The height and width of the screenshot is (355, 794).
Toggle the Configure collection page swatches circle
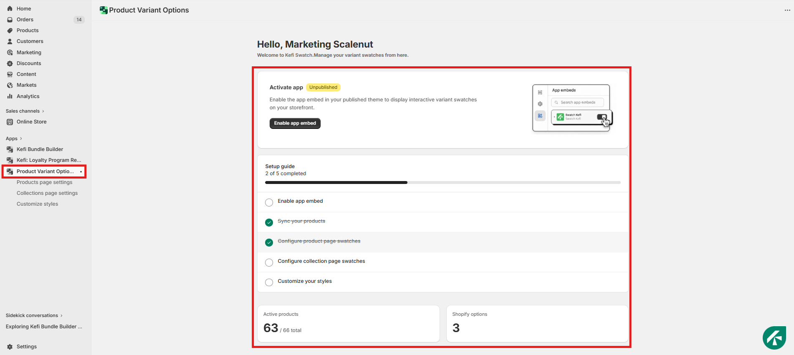click(269, 262)
